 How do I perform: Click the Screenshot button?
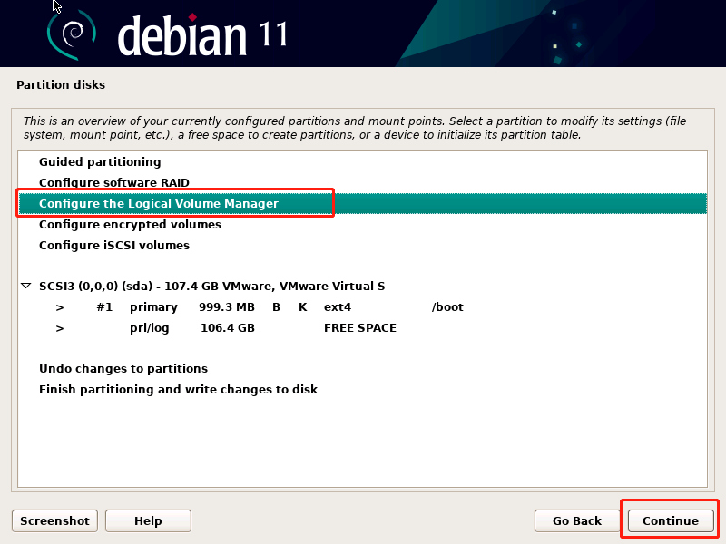(54, 520)
